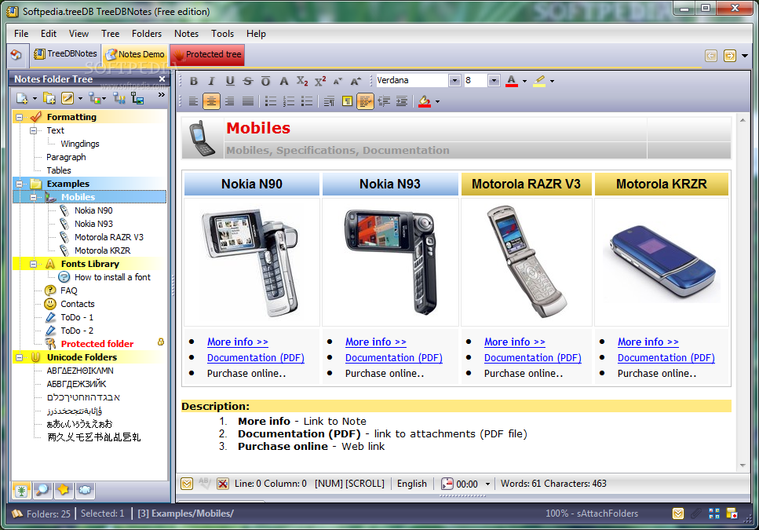Open the Tools menu
The width and height of the screenshot is (759, 530).
click(x=223, y=34)
